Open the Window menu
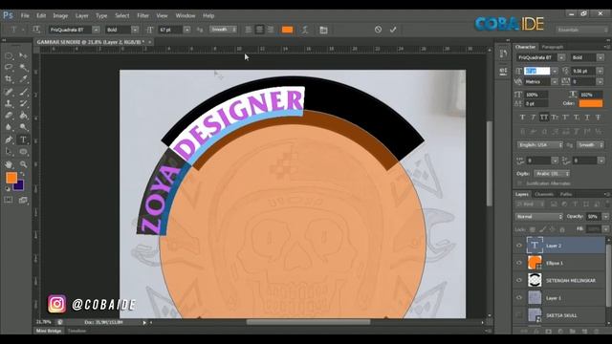The width and height of the screenshot is (612, 344). [x=186, y=16]
